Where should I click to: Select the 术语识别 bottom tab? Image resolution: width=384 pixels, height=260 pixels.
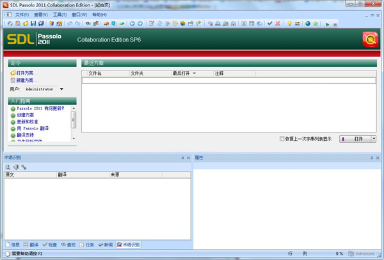click(128, 245)
